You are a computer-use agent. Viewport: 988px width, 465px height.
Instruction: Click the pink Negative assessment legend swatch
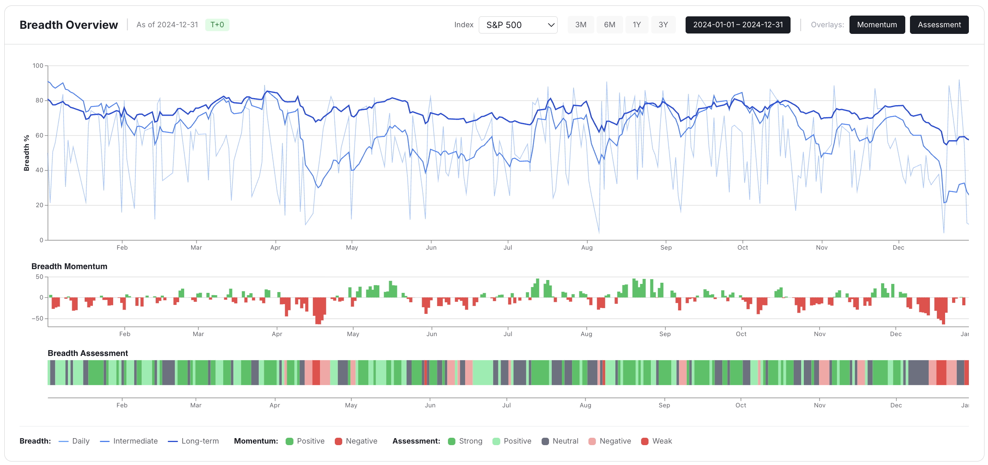tap(592, 441)
